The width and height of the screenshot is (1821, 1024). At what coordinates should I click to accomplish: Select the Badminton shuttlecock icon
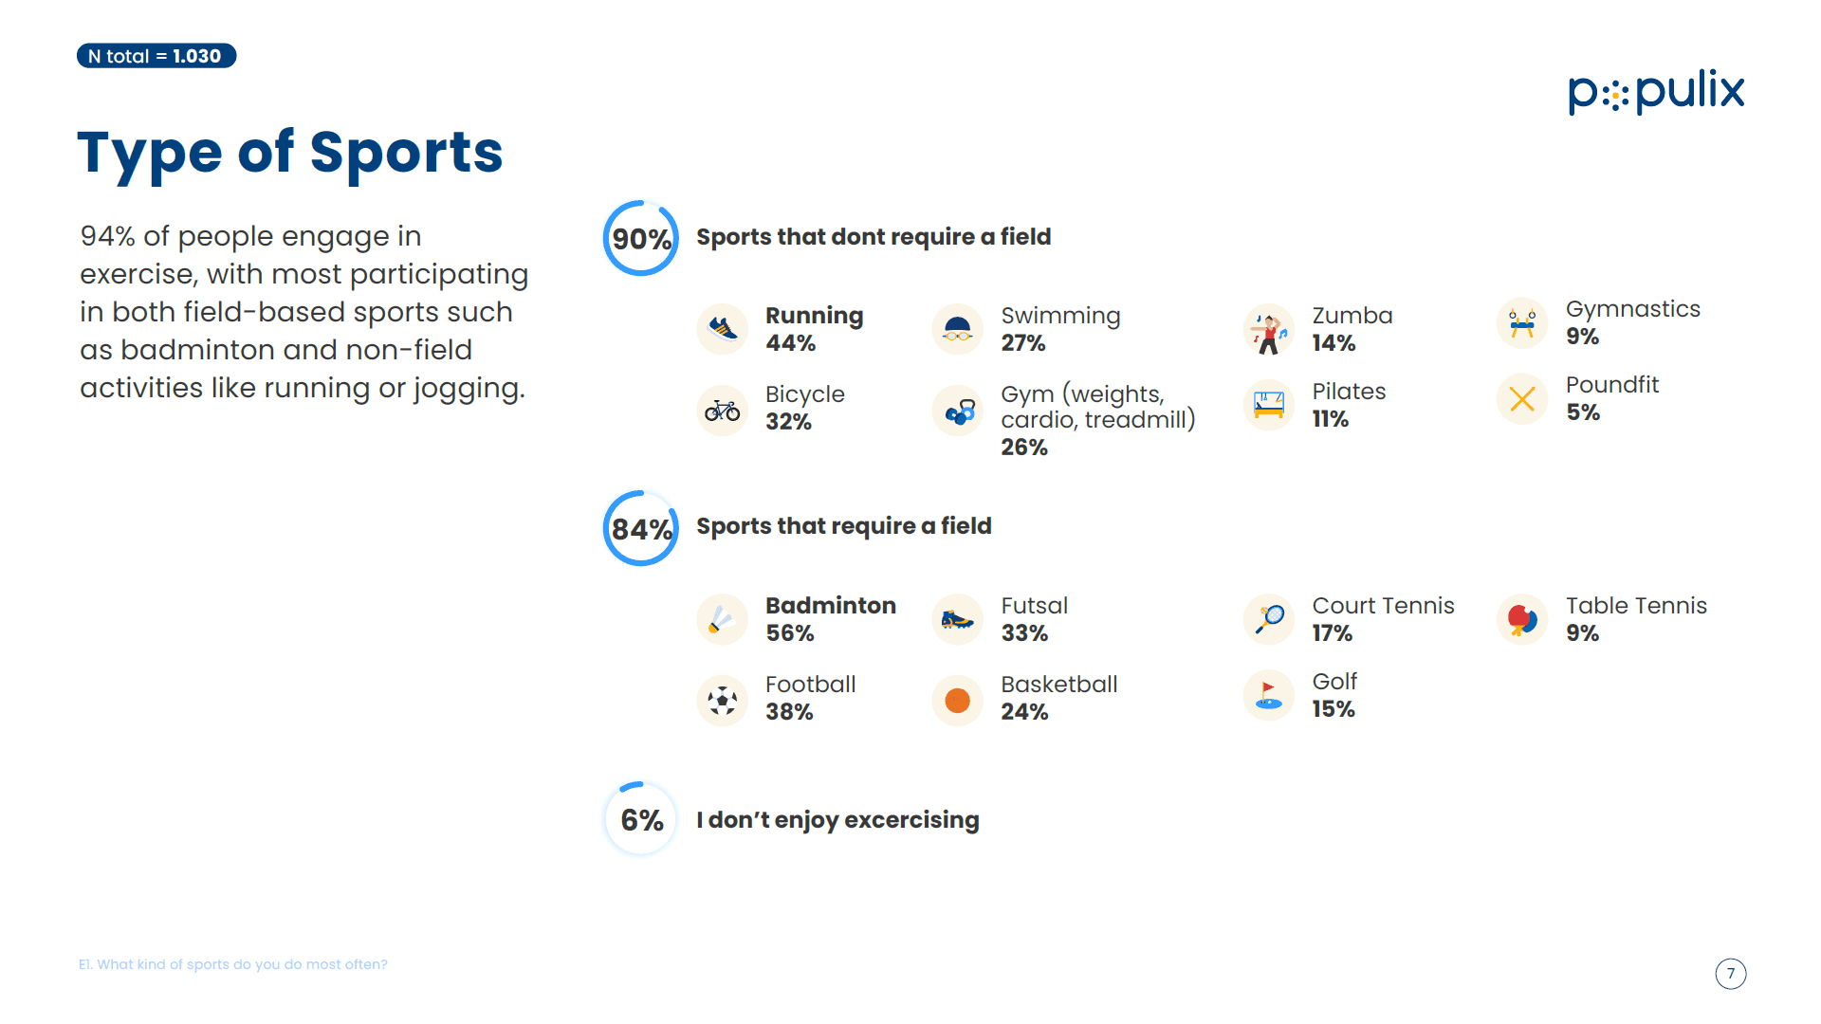coord(723,619)
